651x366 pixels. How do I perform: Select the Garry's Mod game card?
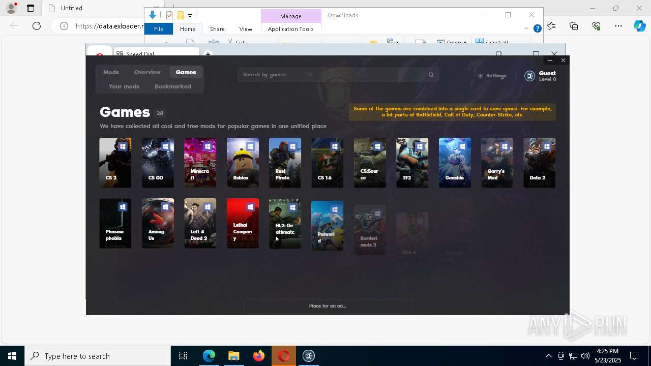click(x=497, y=163)
